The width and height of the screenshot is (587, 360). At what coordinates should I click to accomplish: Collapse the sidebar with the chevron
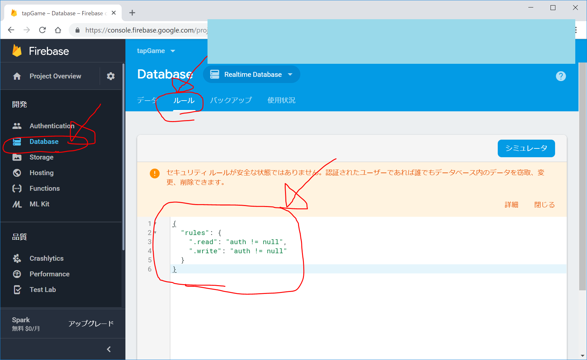(109, 349)
